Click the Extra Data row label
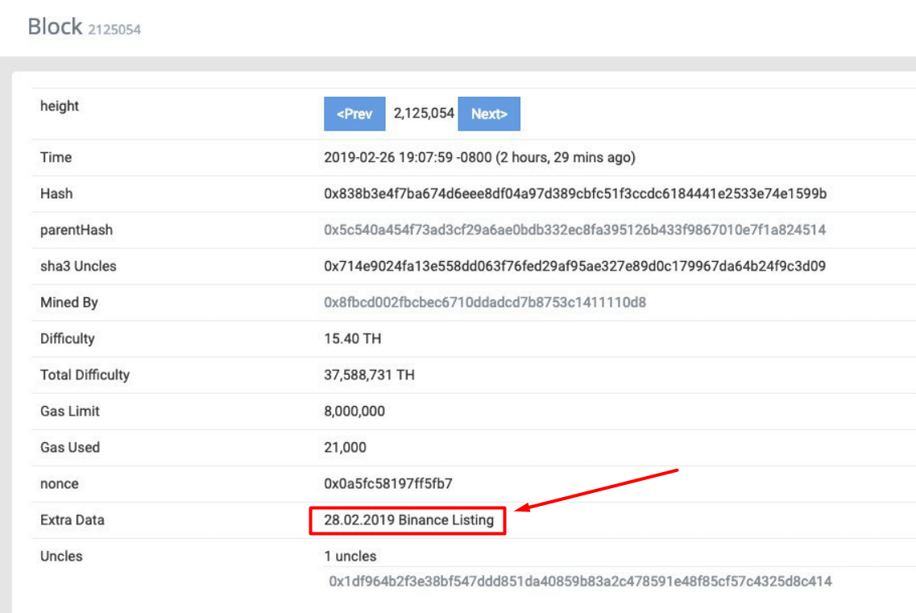Image resolution: width=916 pixels, height=613 pixels. (x=72, y=520)
